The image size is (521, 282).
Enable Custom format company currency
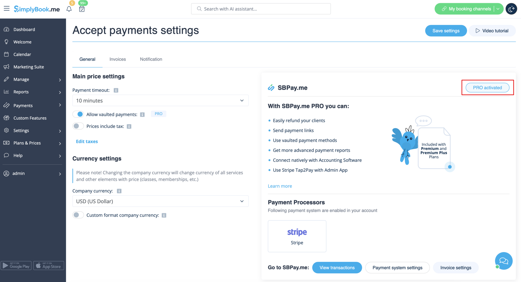tap(78, 215)
